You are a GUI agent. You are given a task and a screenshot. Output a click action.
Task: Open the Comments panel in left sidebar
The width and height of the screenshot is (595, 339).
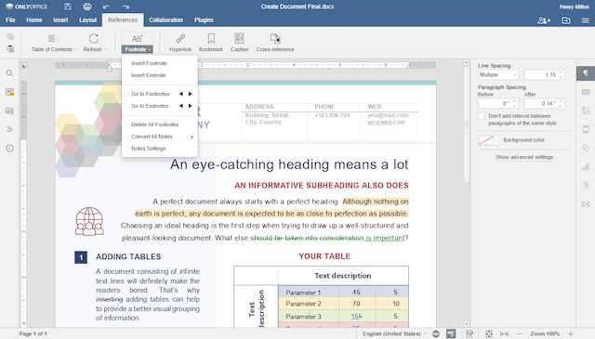10,92
